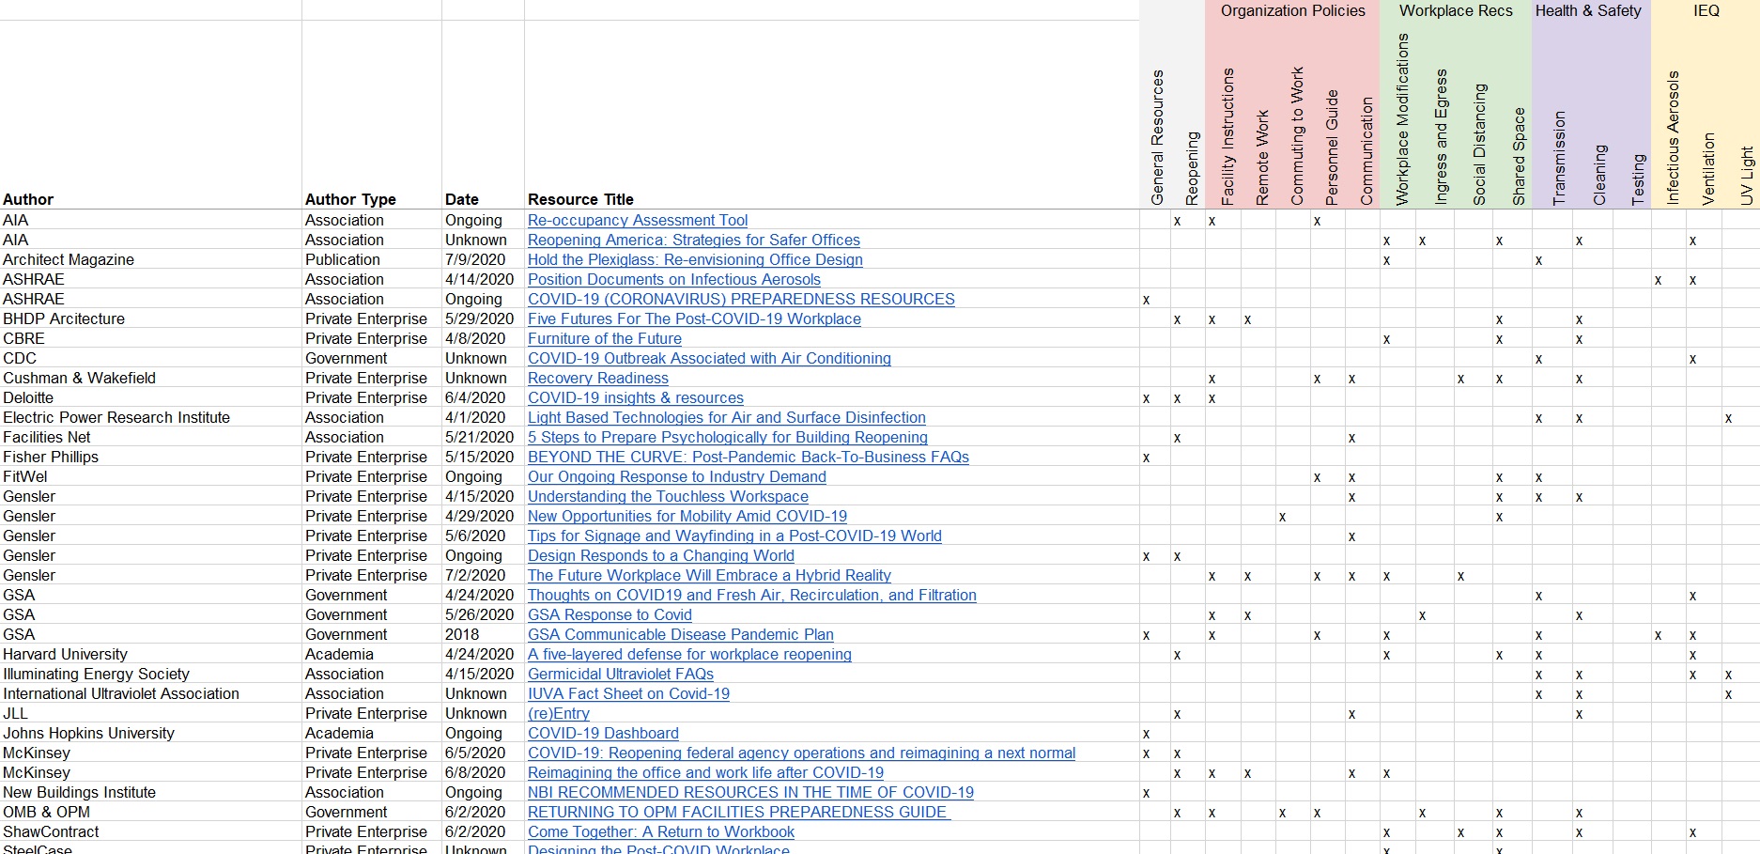Open Light Based Technologies for Disinfection link
1760x854 pixels.
tap(727, 417)
